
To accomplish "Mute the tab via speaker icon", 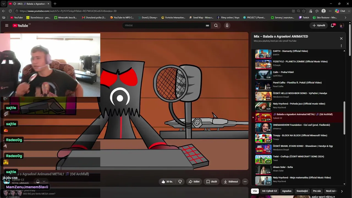I will click(x=14, y=4).
